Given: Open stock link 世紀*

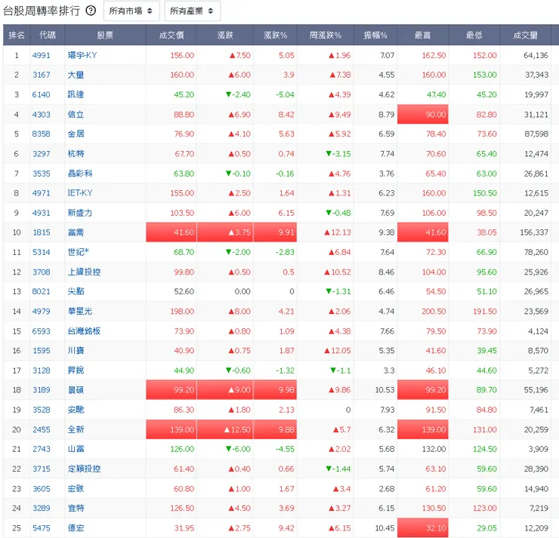Looking at the screenshot, I should 79,252.
